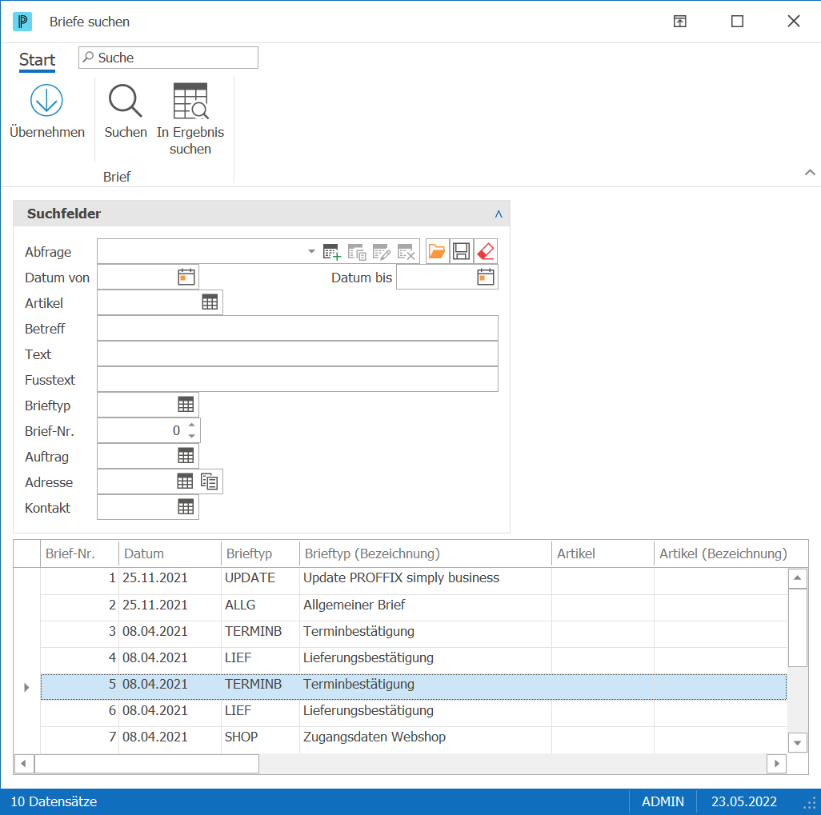The width and height of the screenshot is (821, 815).
Task: Sort by Brief-Nr. column header
Action: click(79, 553)
